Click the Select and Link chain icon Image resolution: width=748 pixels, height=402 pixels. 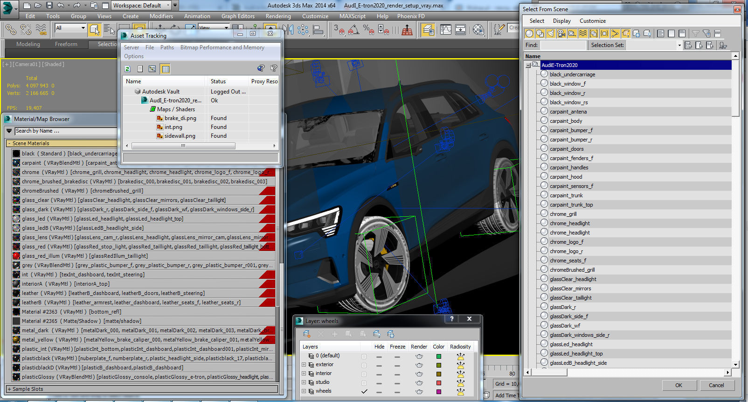(x=10, y=30)
